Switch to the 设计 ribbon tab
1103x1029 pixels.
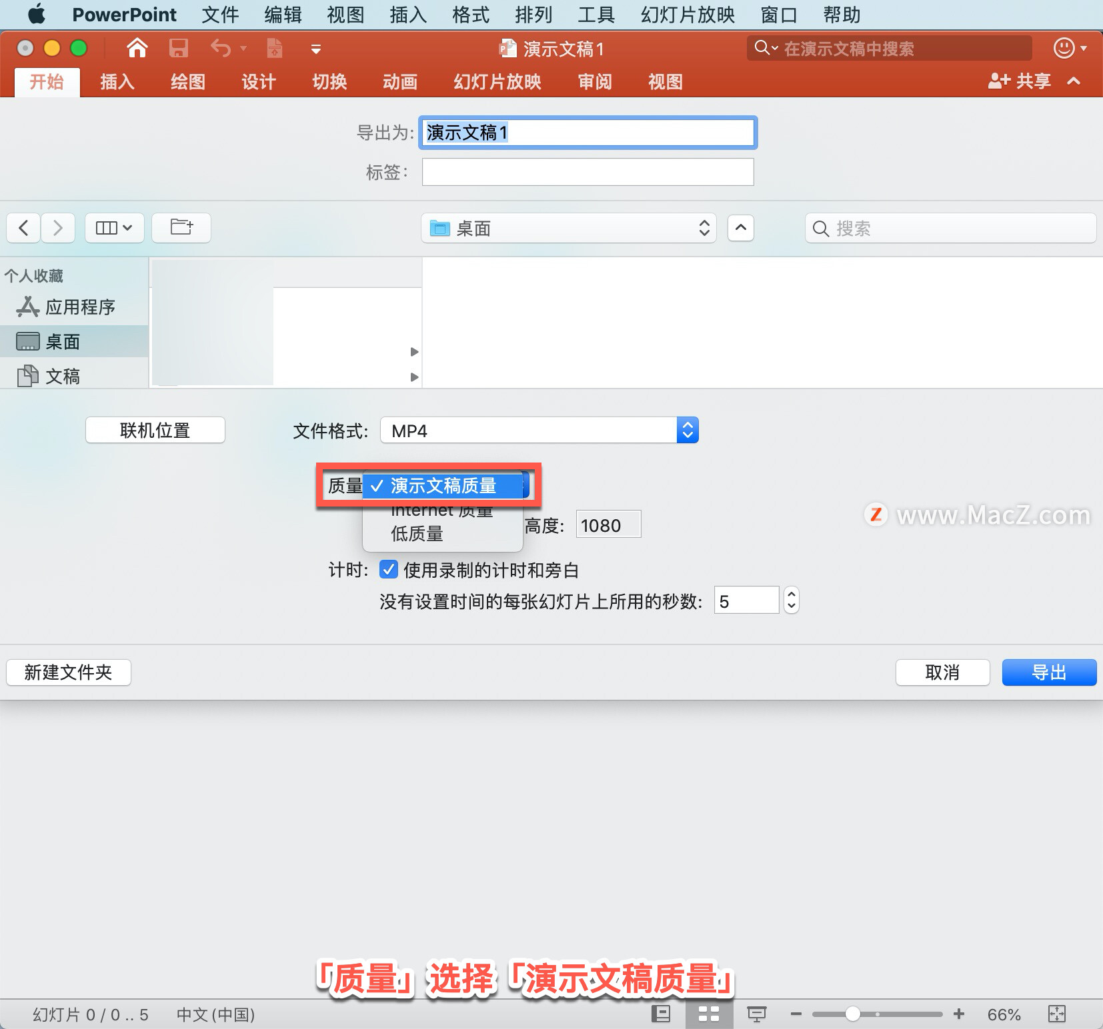(x=259, y=82)
